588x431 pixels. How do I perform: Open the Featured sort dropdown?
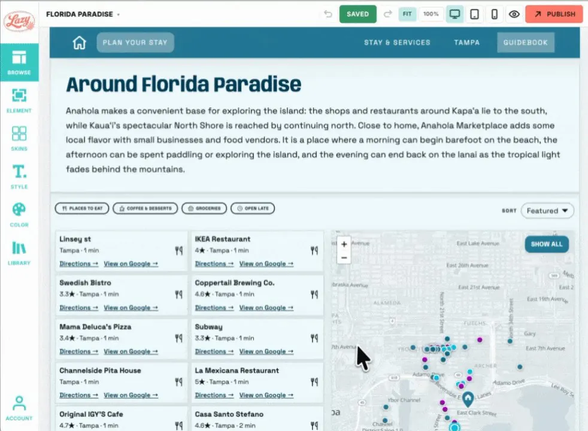pyautogui.click(x=547, y=211)
